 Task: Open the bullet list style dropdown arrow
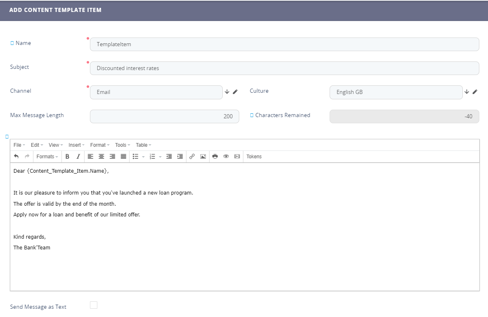point(143,157)
